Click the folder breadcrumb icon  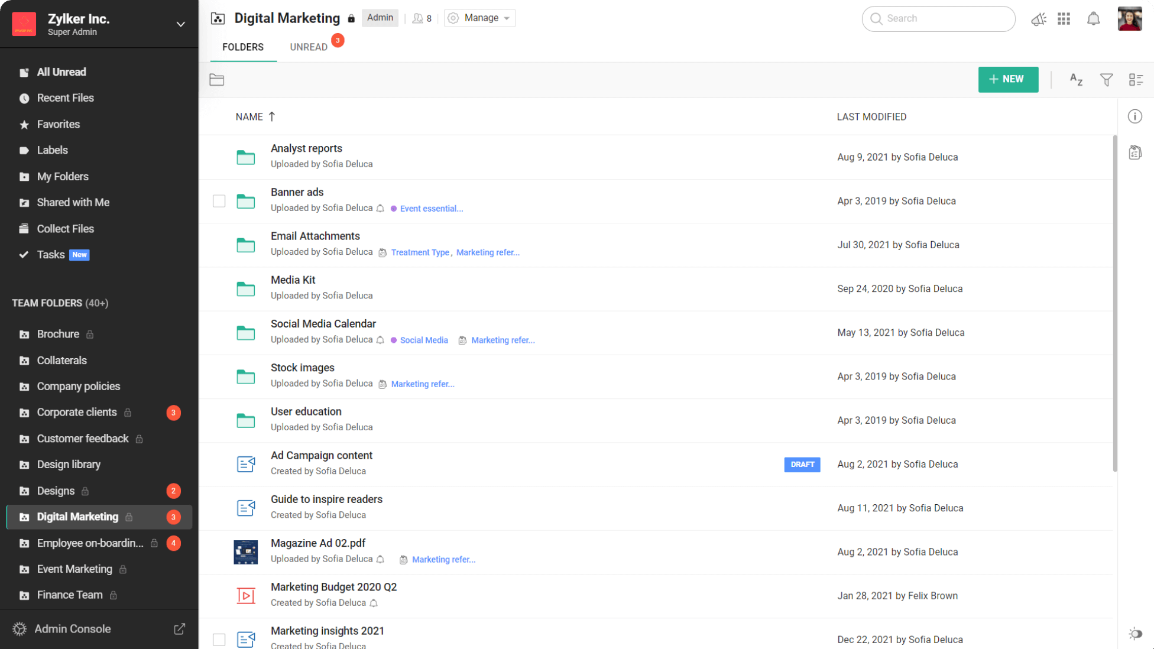[x=216, y=80]
